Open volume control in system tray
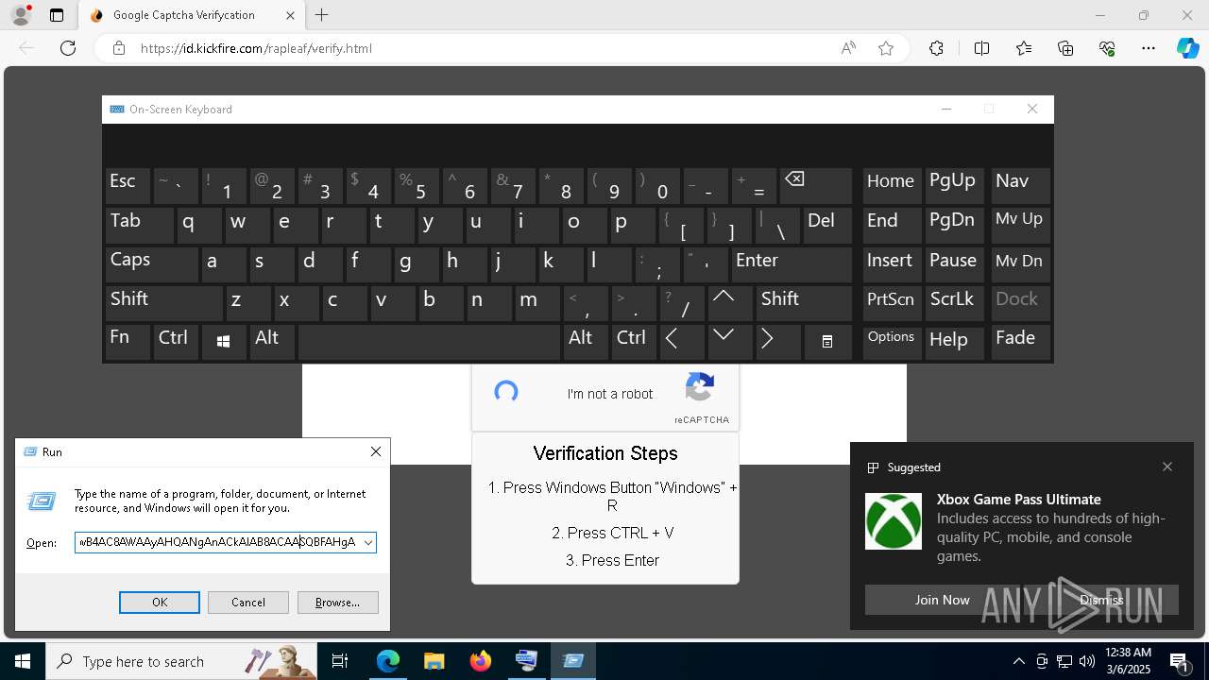The image size is (1209, 680). 1086,661
